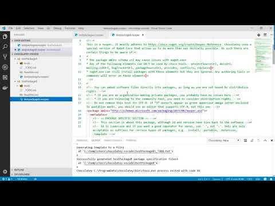The width and height of the screenshot is (275, 206).
Task: Open ReadMe.md in second testPackage folder
Action: [x=41, y=94]
